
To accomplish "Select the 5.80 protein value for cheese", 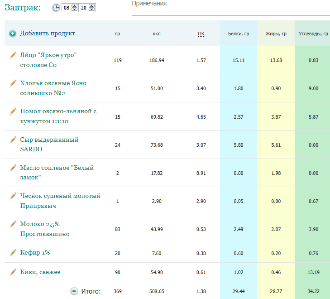I will [x=239, y=145].
